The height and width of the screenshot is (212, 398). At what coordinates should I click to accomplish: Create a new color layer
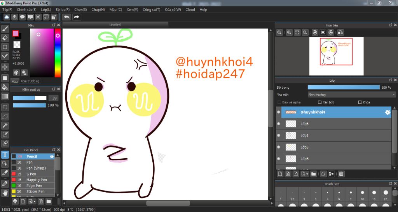(280, 174)
